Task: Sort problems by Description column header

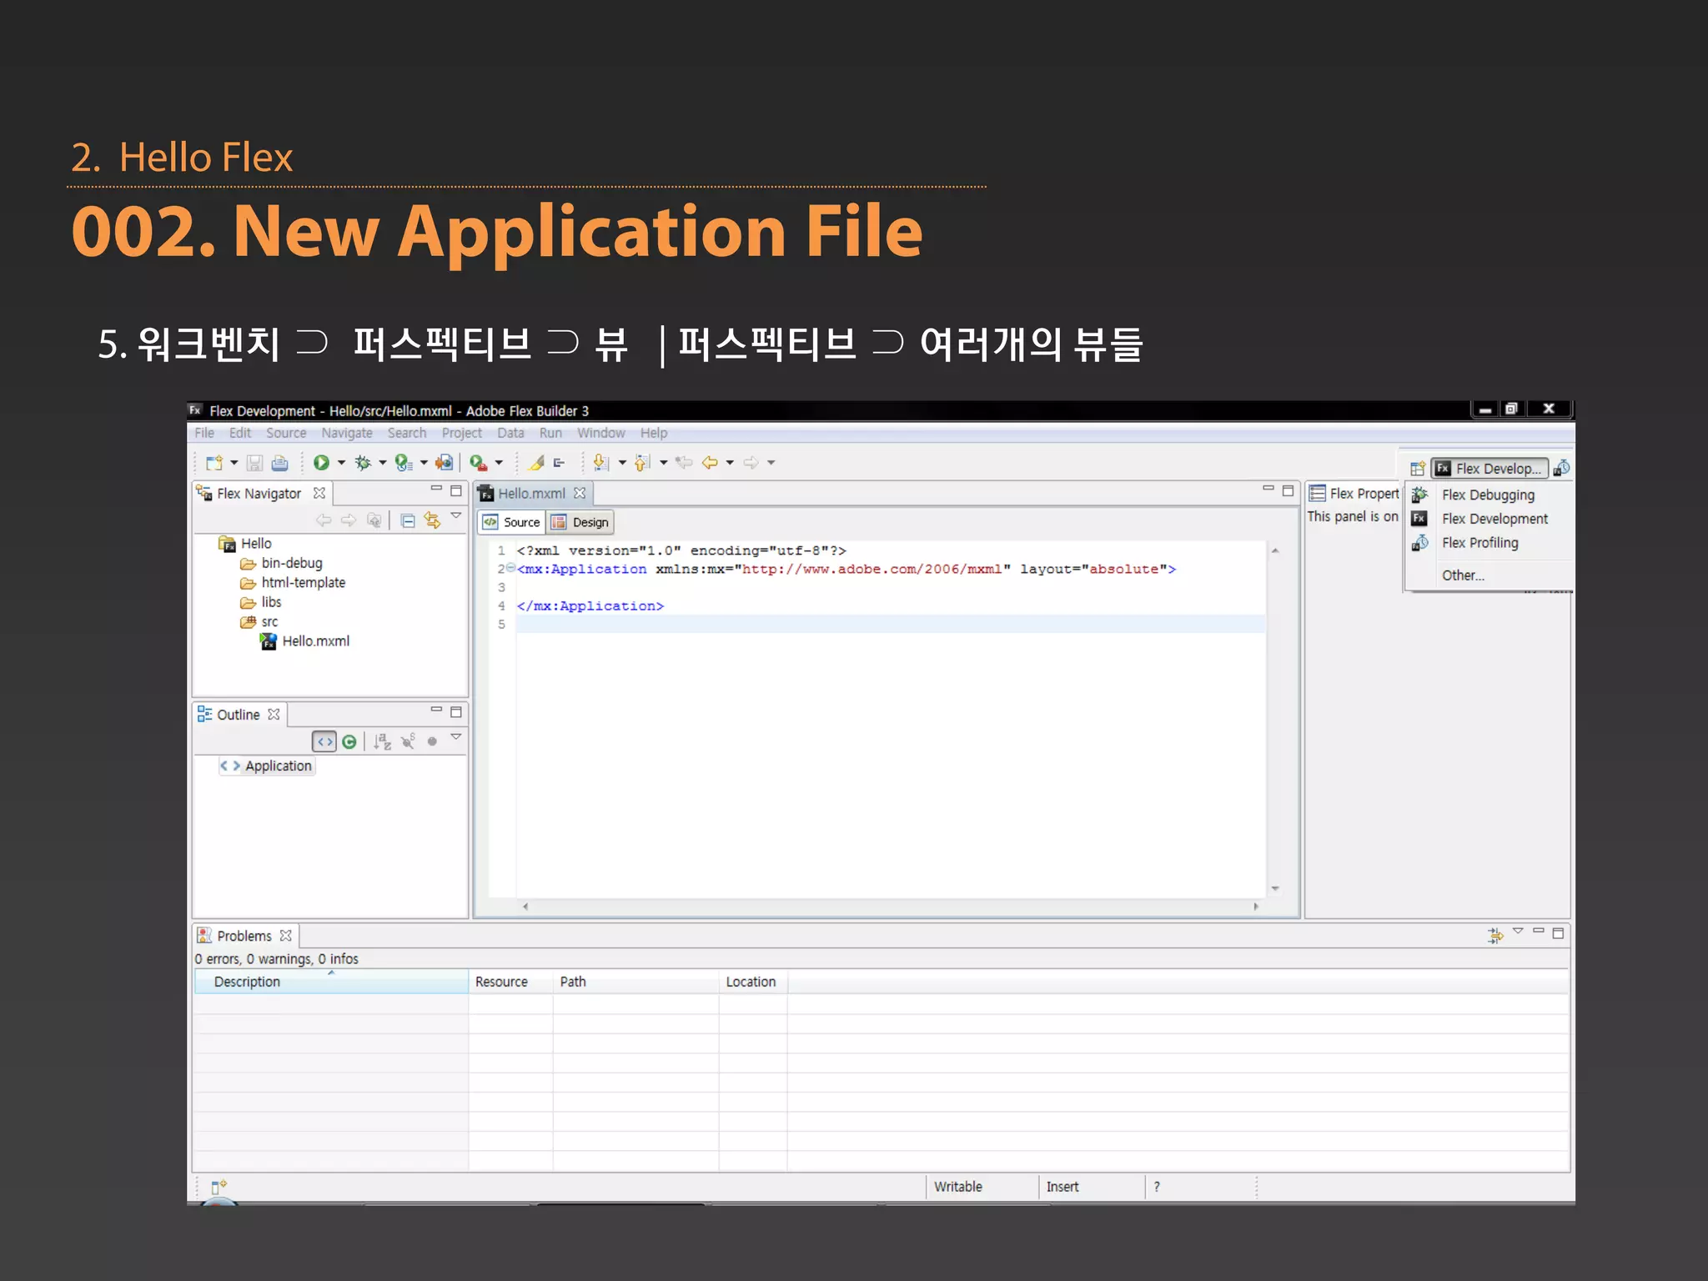Action: click(331, 982)
